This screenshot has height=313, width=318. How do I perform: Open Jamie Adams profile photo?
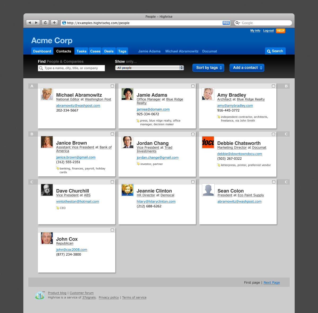click(x=127, y=94)
